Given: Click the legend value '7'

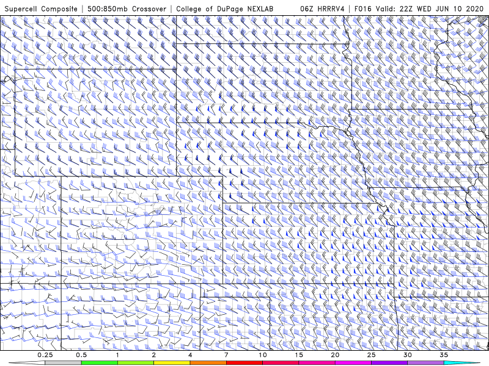Looking at the screenshot, I should click(226, 355).
